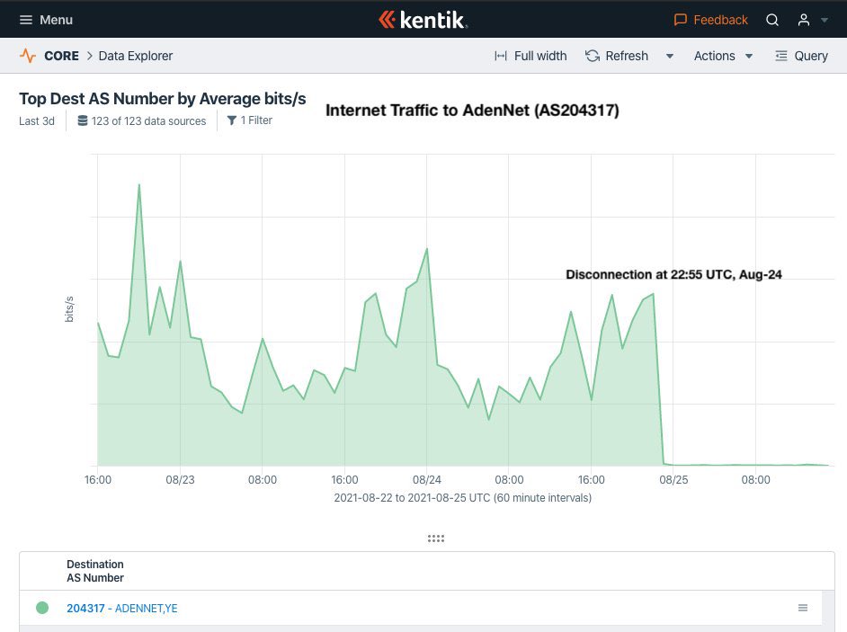Viewport: 847px width, 632px height.
Task: Open the Actions dropdown menu
Action: click(x=723, y=56)
